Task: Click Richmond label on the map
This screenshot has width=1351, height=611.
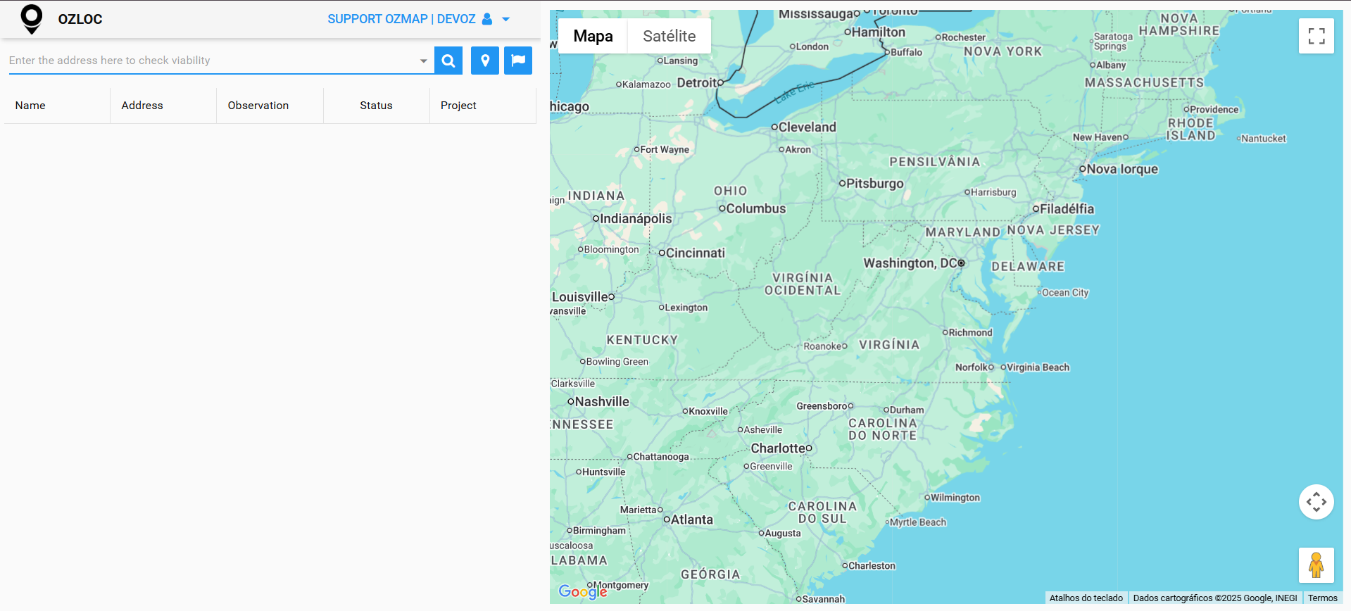Action: point(970,332)
